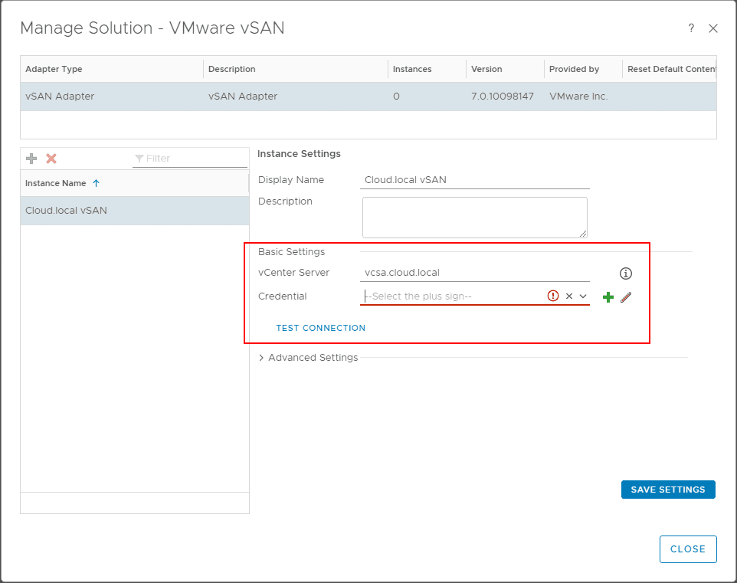Add a new adapter instance with plus icon
The width and height of the screenshot is (737, 583).
(x=31, y=159)
